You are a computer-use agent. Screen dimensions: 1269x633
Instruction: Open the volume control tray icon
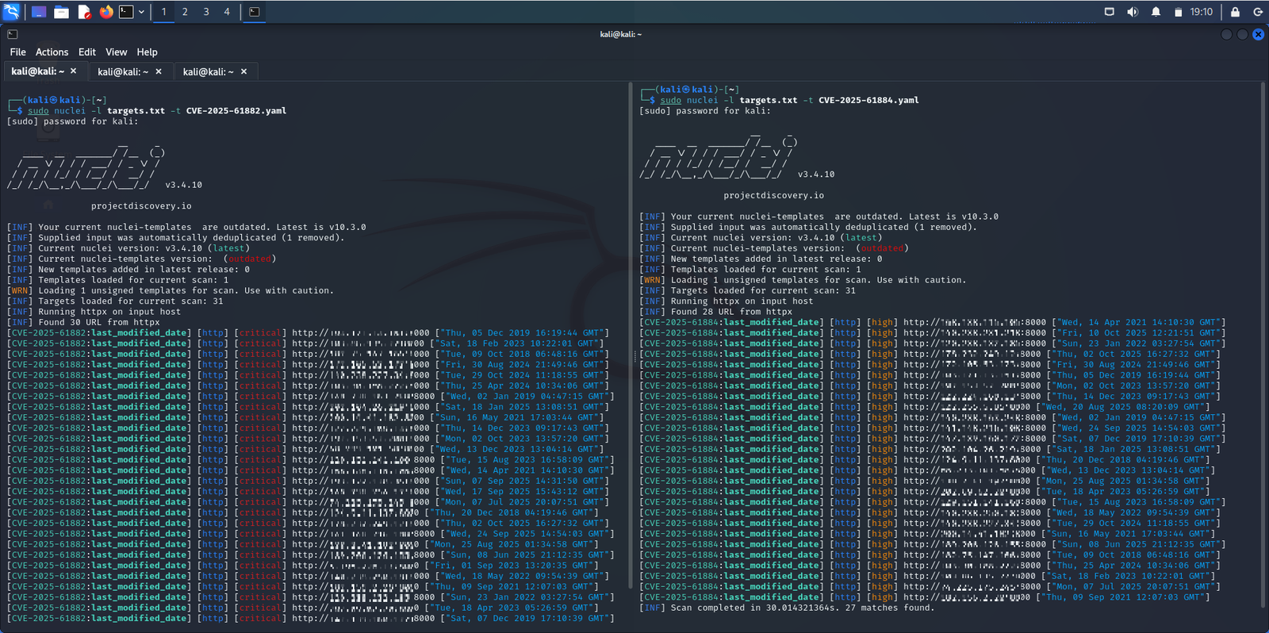[1133, 12]
